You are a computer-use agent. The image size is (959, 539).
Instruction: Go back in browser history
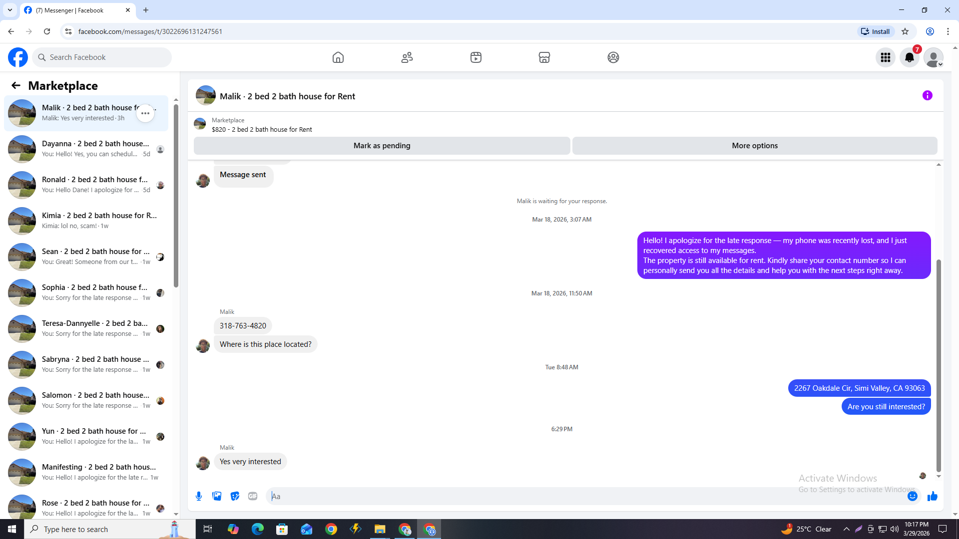coord(11,31)
